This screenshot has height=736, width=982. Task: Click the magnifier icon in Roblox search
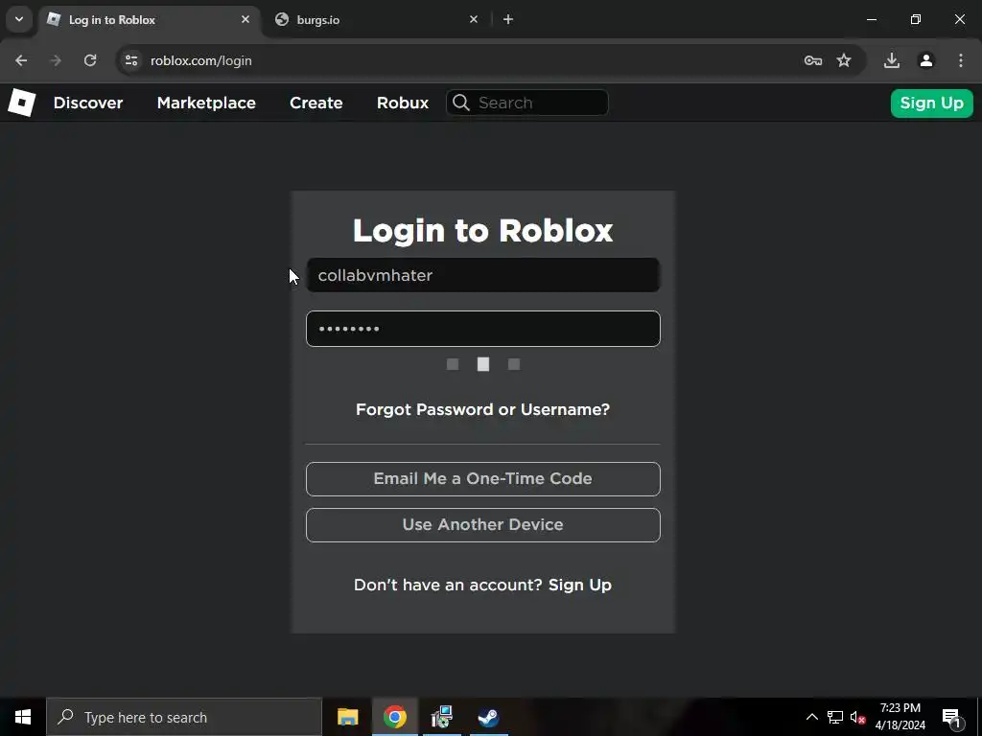click(461, 103)
